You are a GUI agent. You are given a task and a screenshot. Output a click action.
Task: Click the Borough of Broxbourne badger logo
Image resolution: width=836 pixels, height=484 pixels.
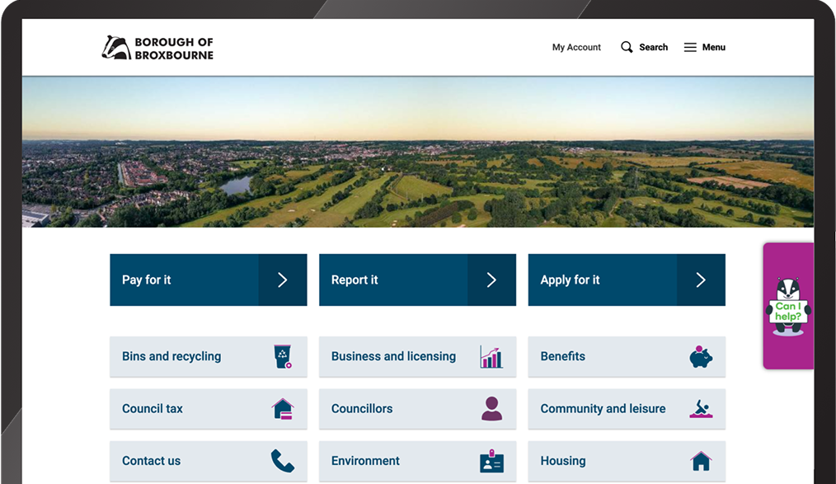[x=116, y=48]
